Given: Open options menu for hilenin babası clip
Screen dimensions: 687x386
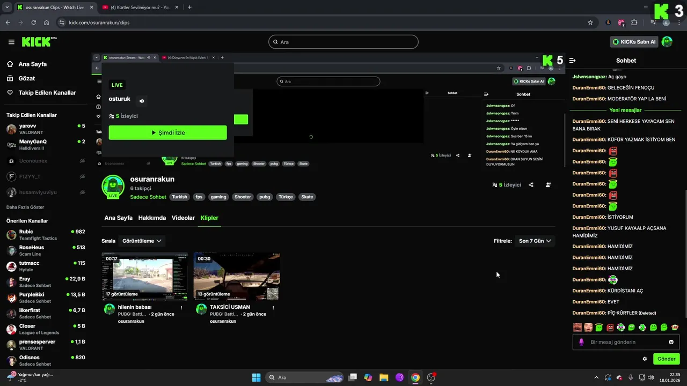Looking at the screenshot, I should click(181, 308).
